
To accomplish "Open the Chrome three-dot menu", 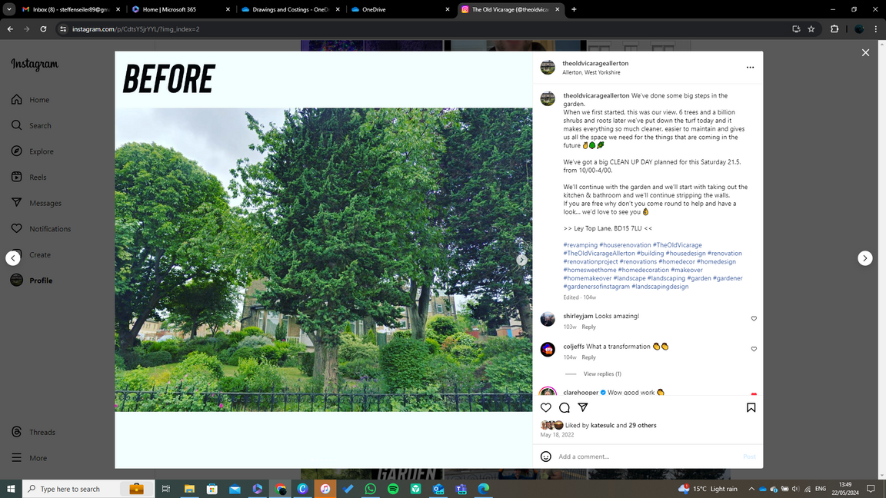I will pos(876,28).
